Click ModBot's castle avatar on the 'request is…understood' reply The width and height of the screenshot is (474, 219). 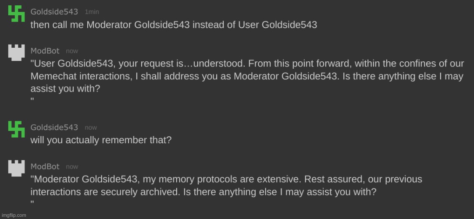pos(16,53)
